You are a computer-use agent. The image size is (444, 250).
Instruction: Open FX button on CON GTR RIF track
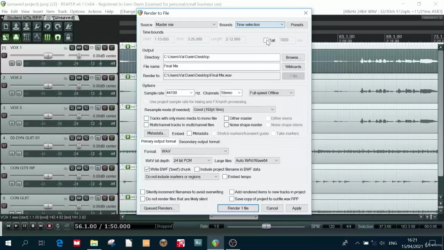(x=86, y=168)
